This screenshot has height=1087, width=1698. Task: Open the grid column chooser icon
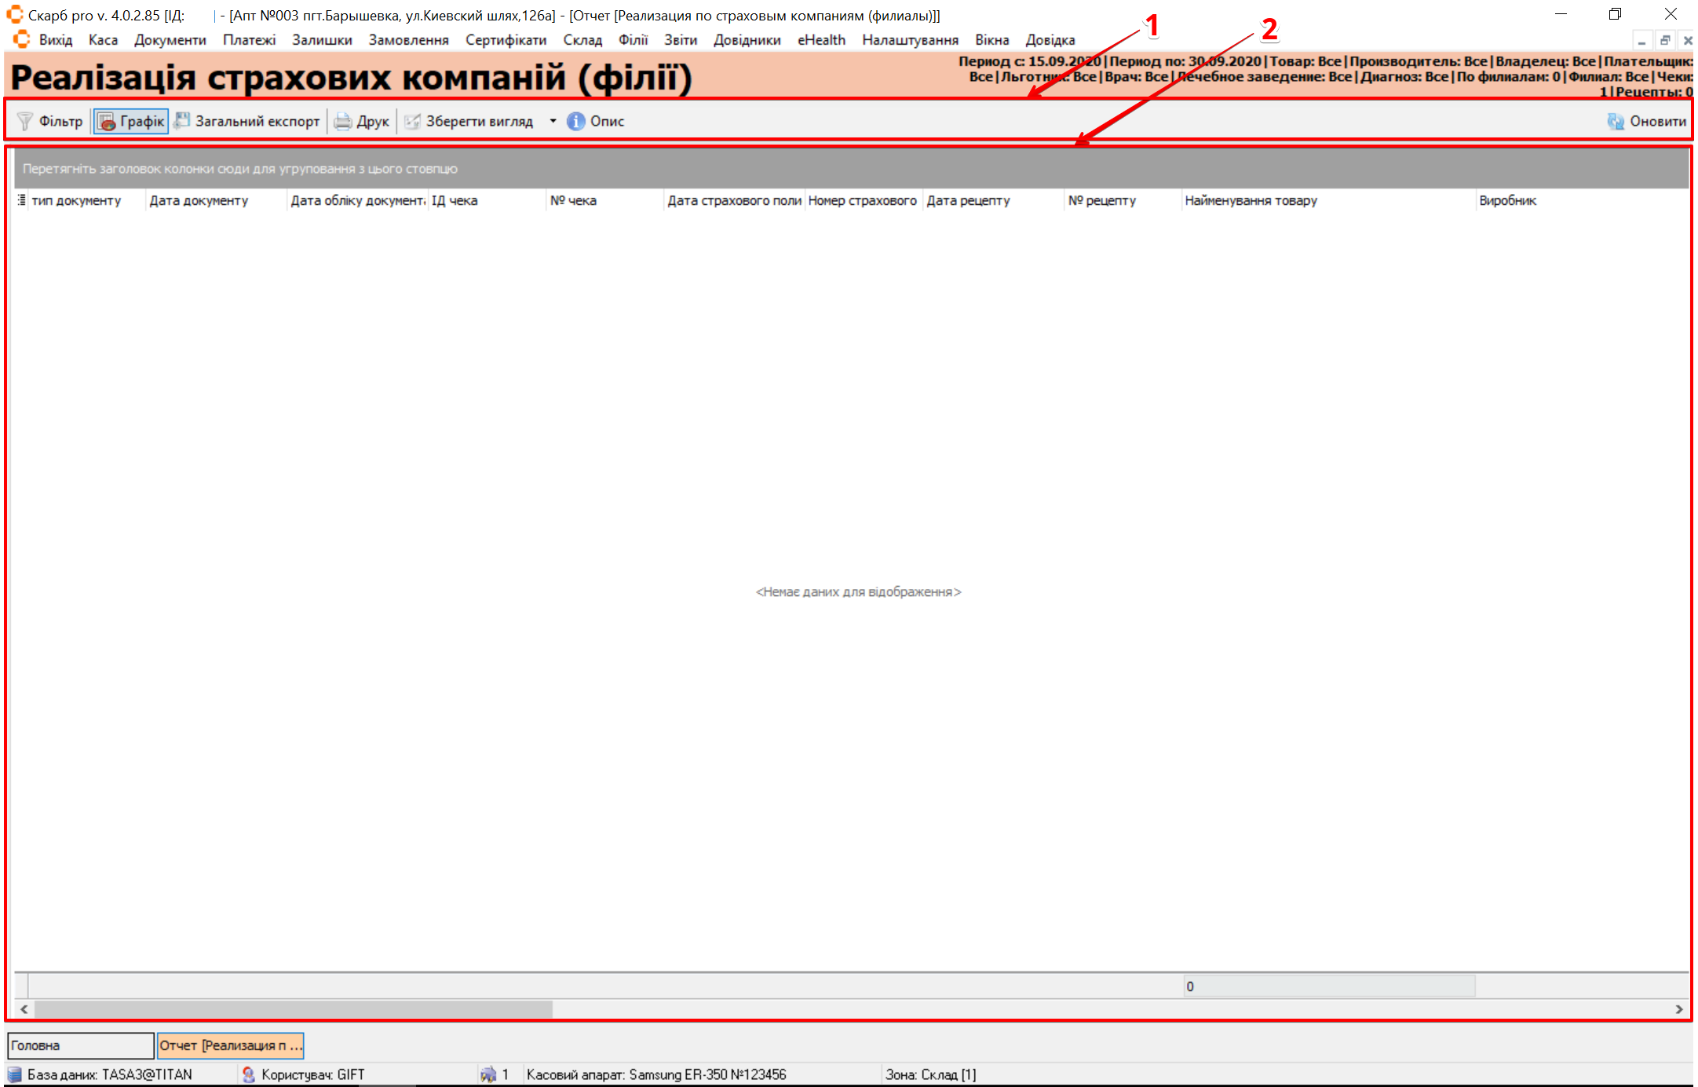[x=21, y=200]
